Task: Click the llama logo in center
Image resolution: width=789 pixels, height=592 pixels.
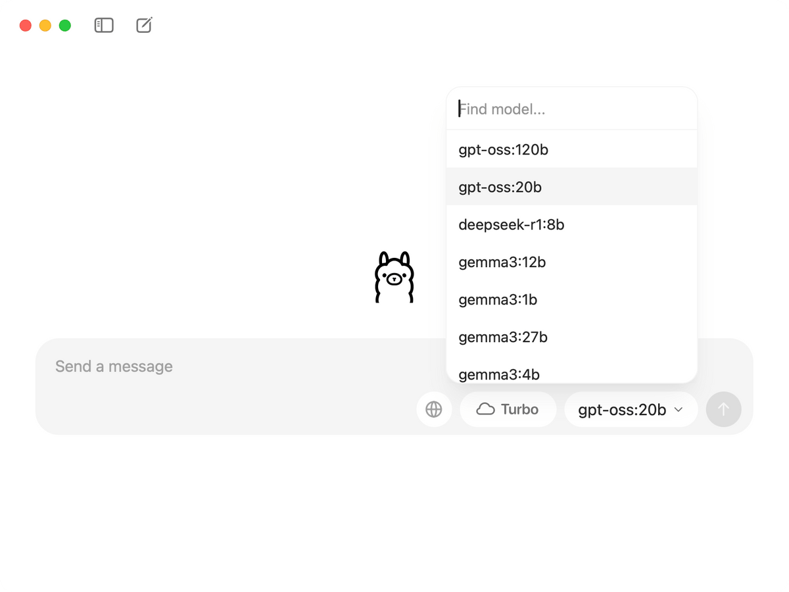Action: click(x=394, y=277)
